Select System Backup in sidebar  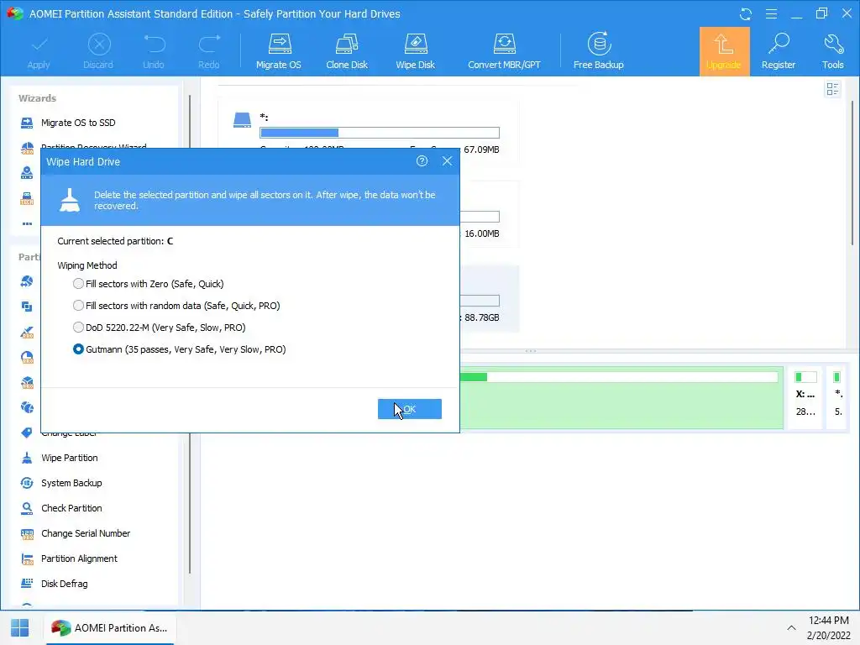[x=72, y=483]
